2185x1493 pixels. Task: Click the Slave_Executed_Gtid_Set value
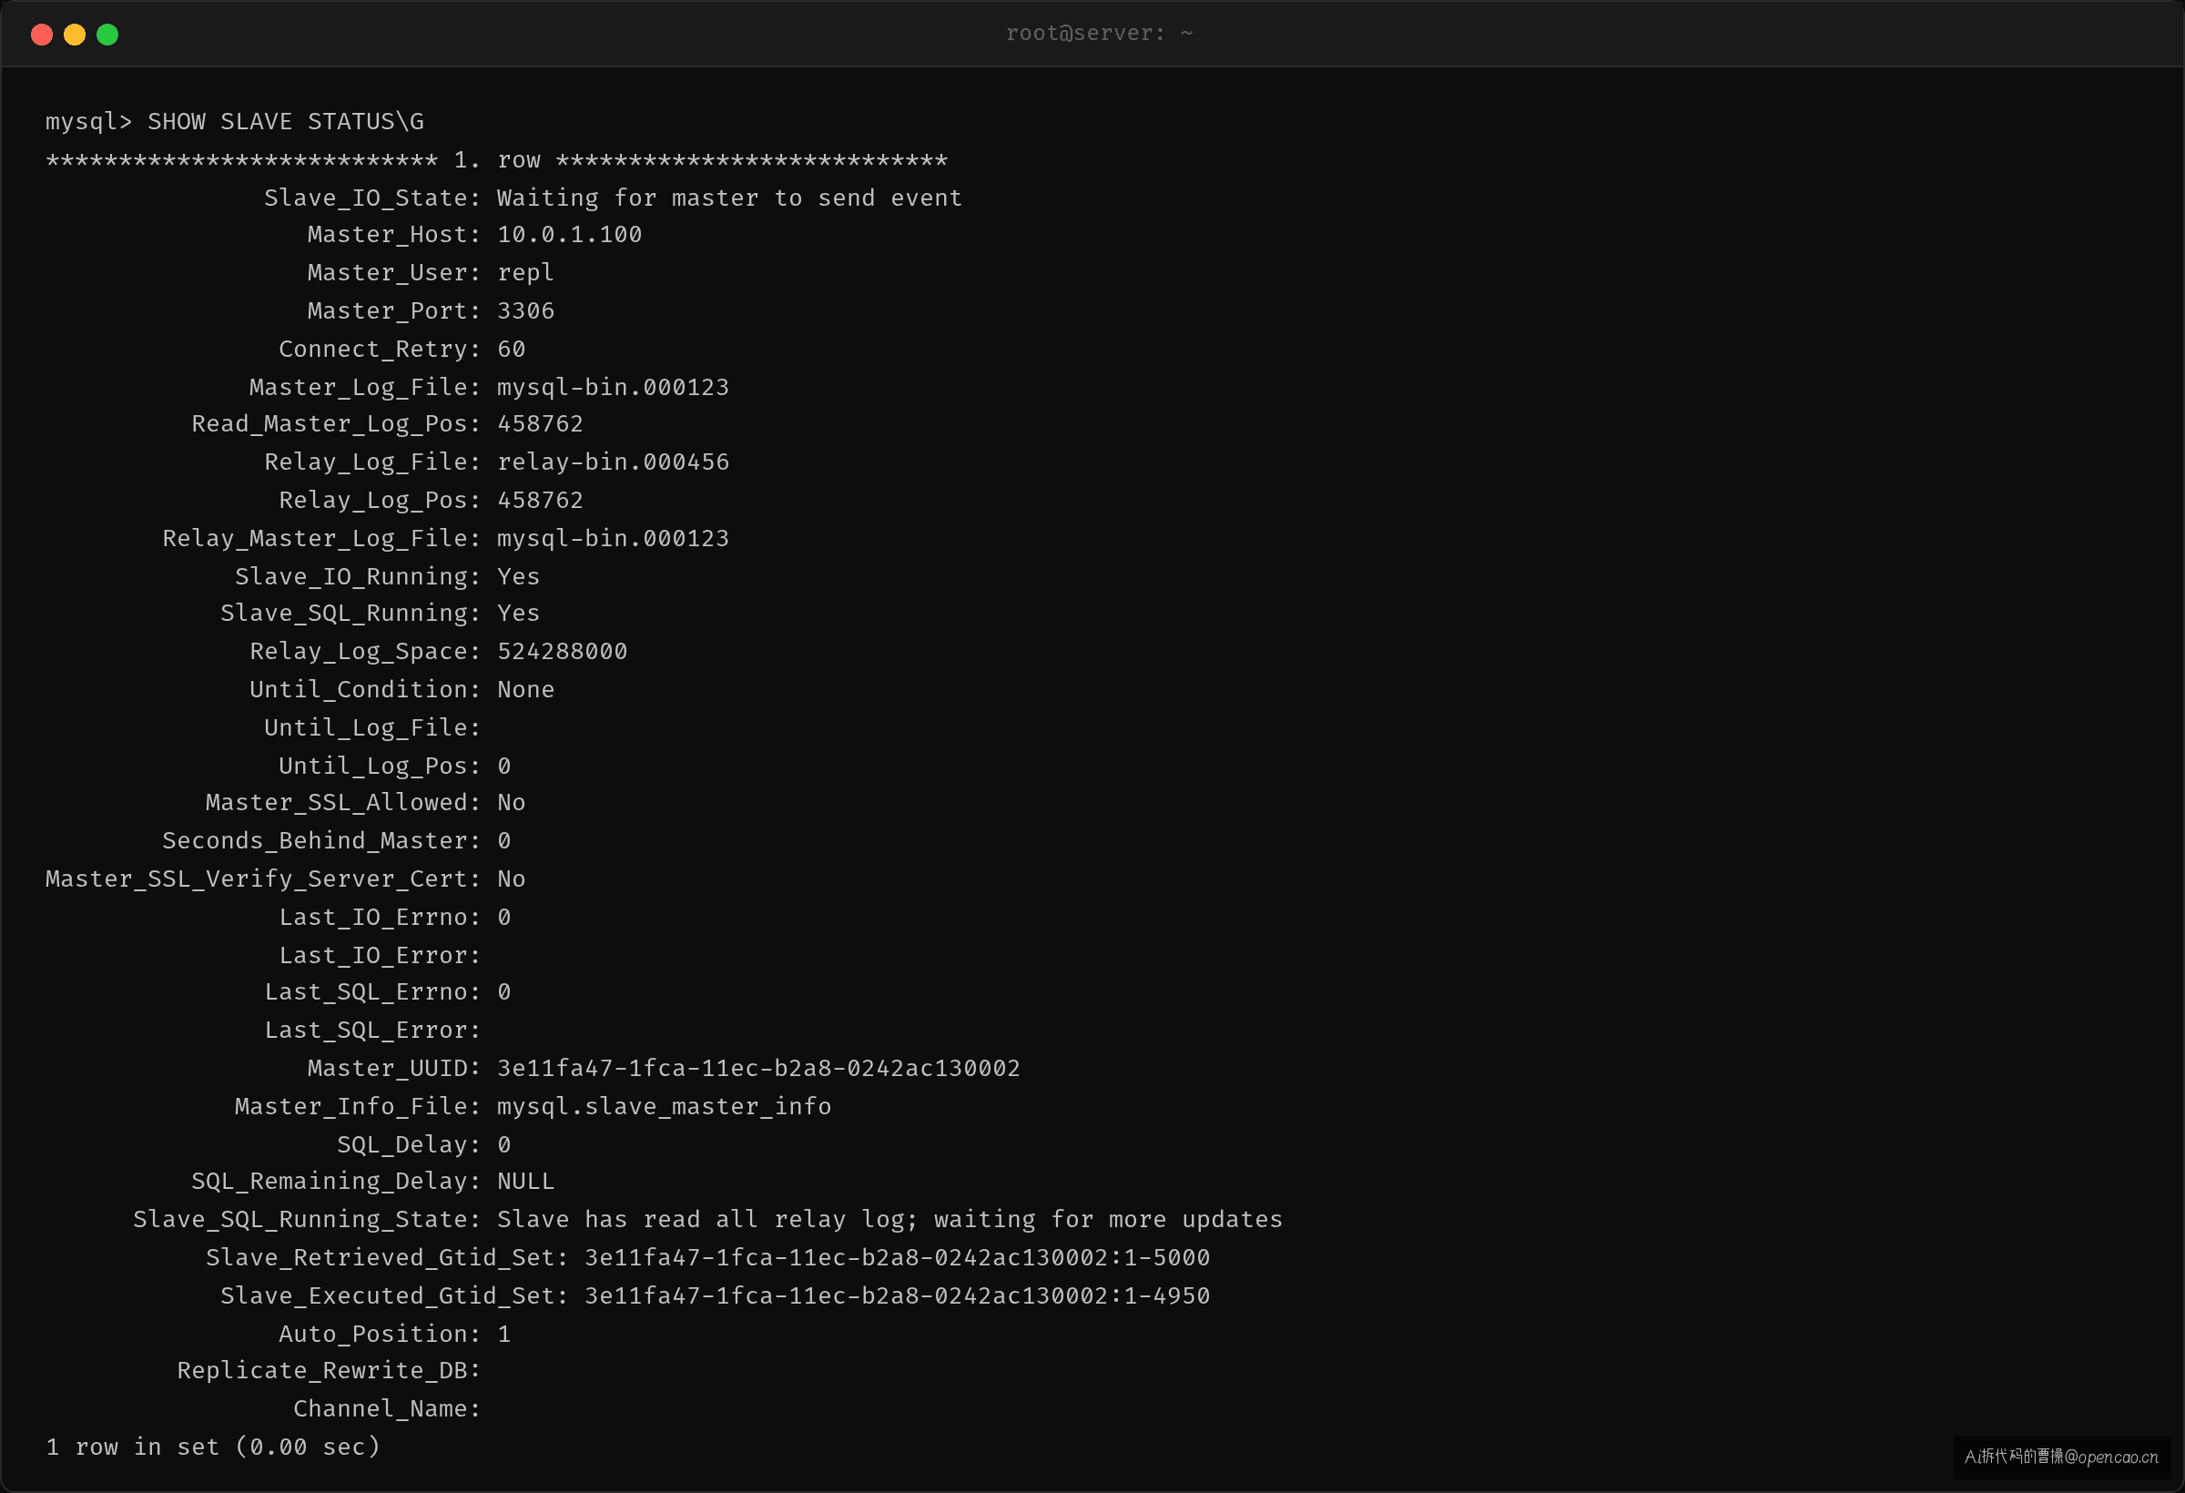896,1296
